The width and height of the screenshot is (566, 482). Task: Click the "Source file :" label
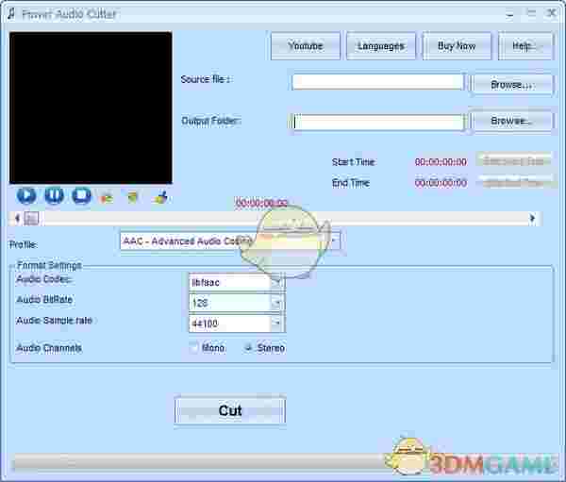pyautogui.click(x=205, y=79)
